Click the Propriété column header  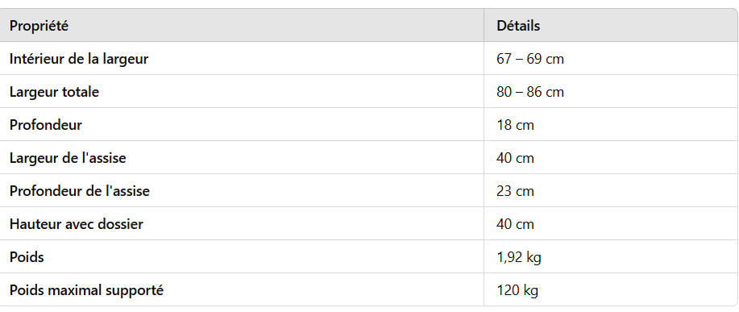coord(39,26)
